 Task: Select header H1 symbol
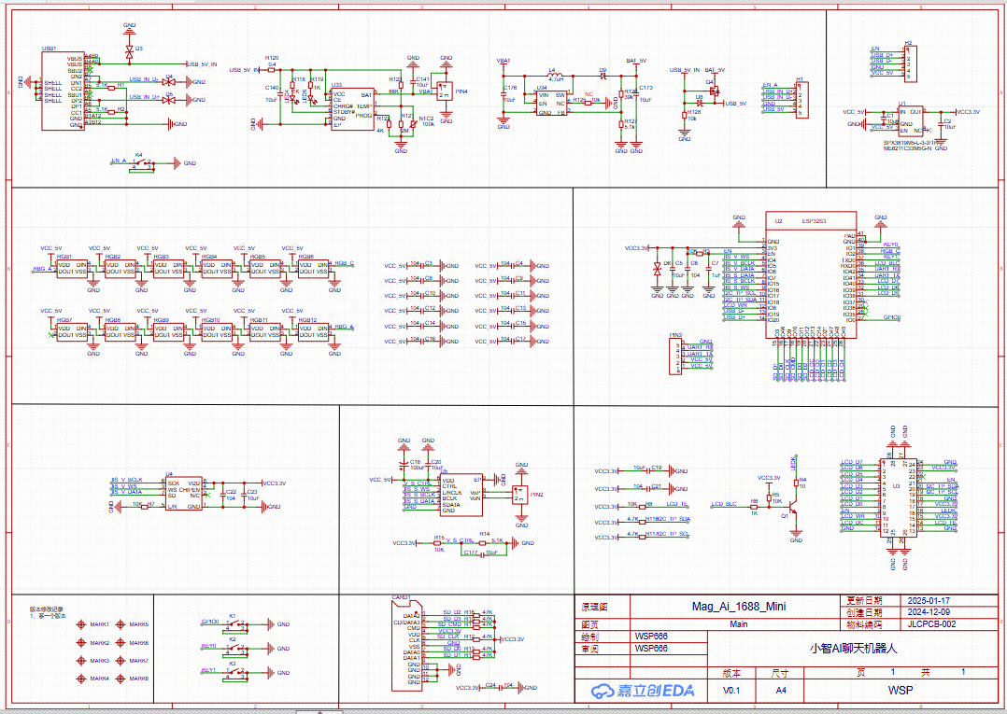[801, 100]
